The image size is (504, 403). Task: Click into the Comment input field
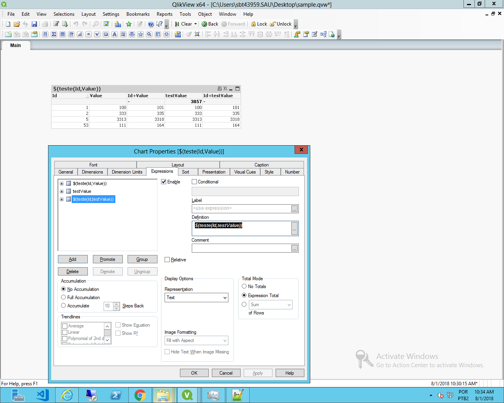[x=241, y=248]
